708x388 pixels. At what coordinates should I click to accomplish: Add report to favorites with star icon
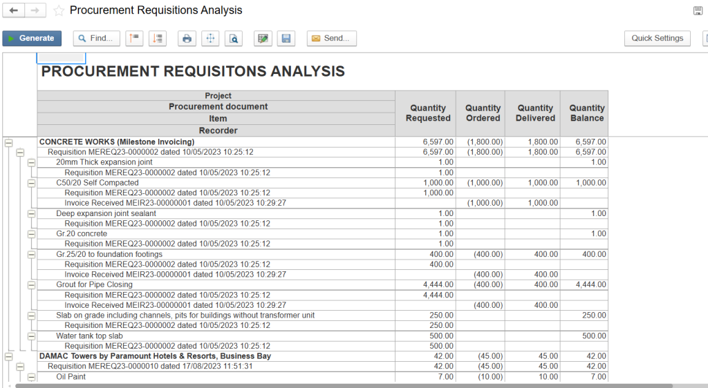point(59,10)
